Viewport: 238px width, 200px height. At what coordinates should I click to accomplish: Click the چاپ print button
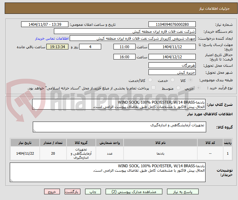pyautogui.click(x=93, y=192)
